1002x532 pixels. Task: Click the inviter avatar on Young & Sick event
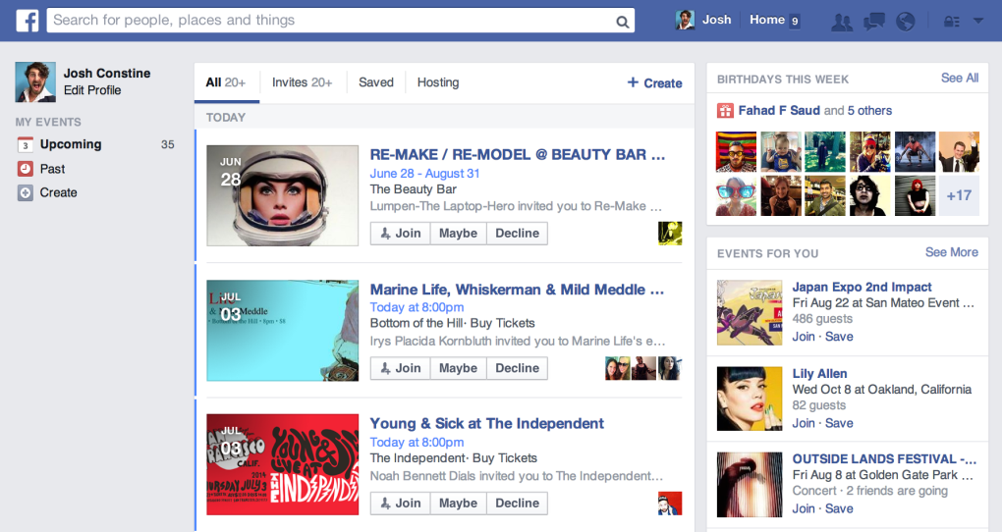[x=670, y=504]
